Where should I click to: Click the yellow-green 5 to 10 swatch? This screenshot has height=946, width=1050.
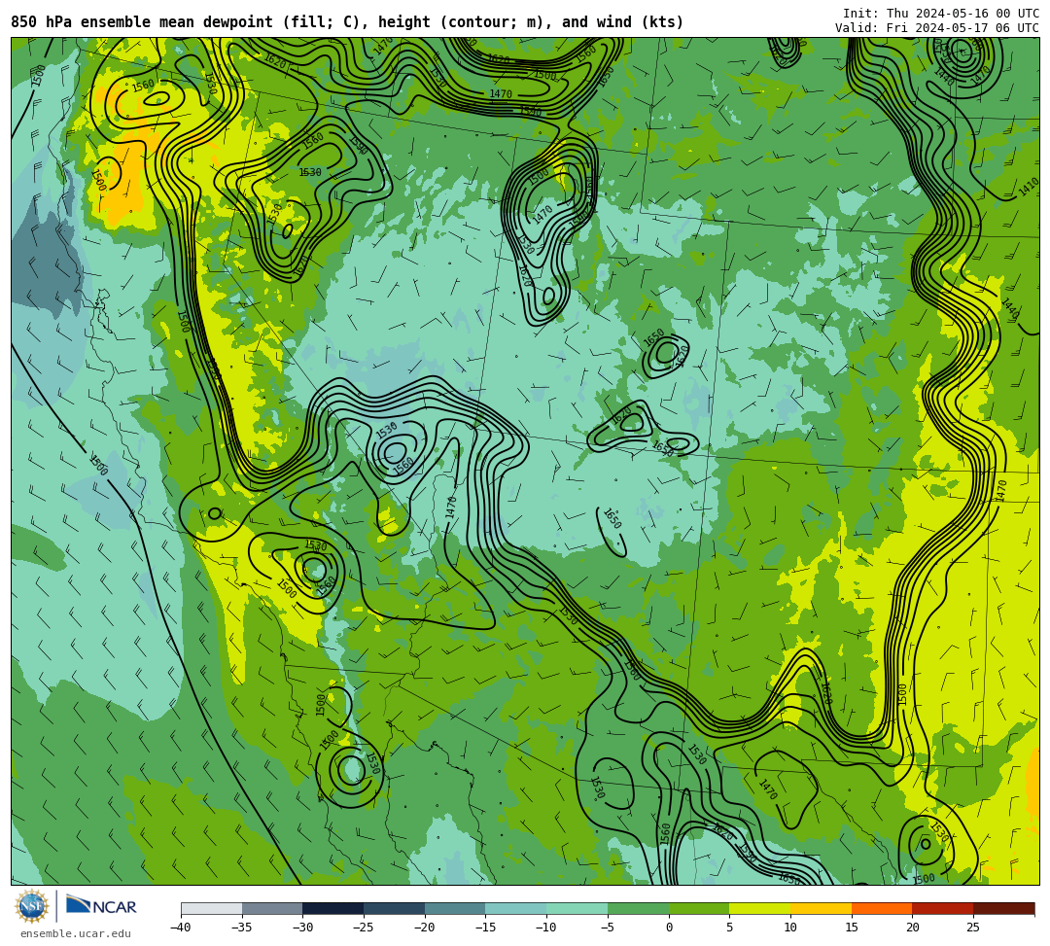pos(760,908)
